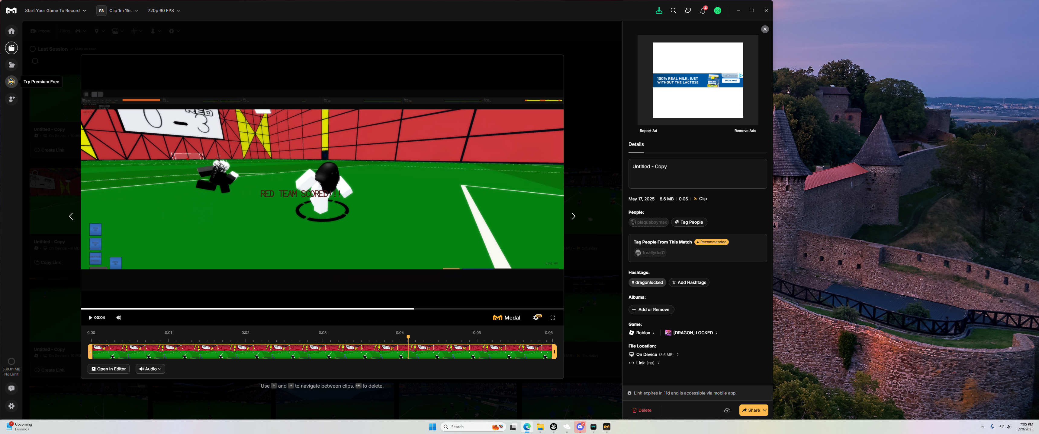
Task: Click the Report Ad link
Action: pos(648,131)
